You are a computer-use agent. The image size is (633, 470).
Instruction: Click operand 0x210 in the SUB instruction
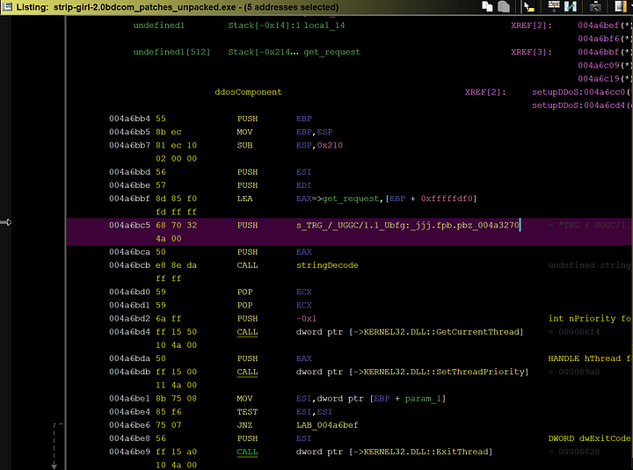[330, 145]
